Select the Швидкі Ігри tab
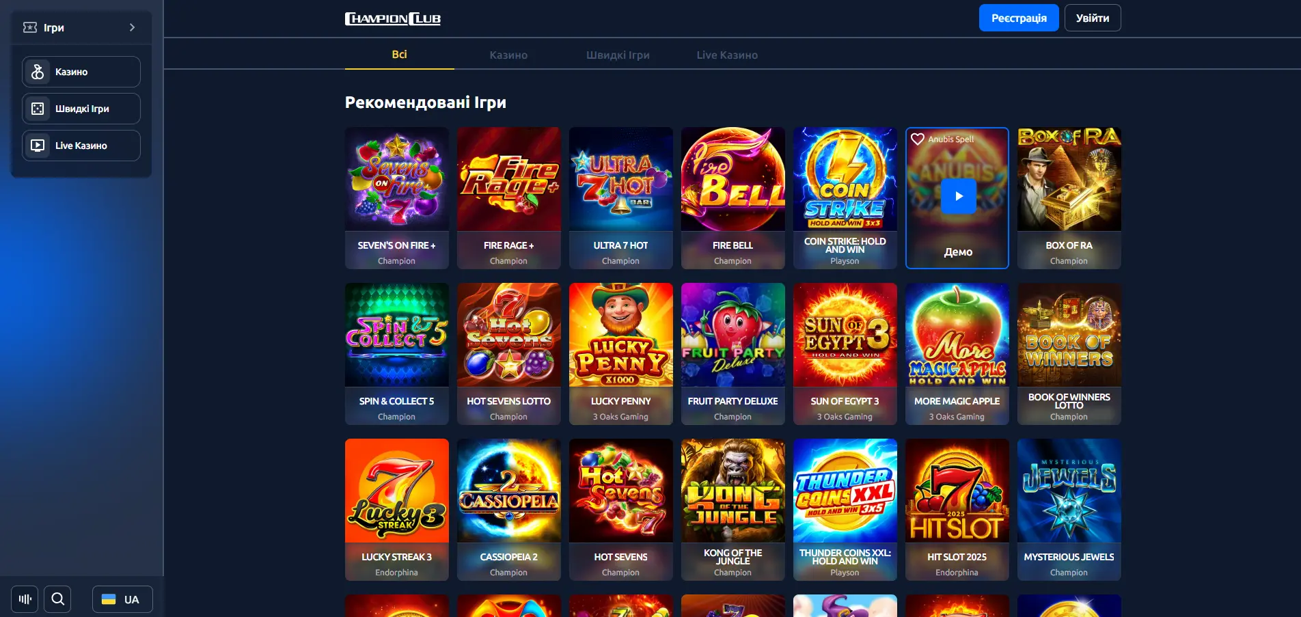1301x617 pixels. pos(618,55)
